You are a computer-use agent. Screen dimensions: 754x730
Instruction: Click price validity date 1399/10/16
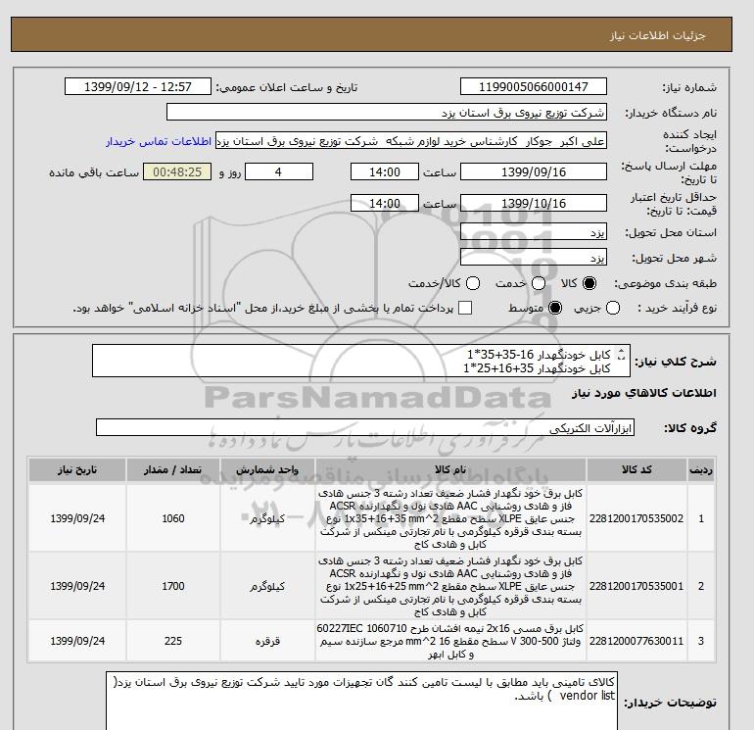534,203
